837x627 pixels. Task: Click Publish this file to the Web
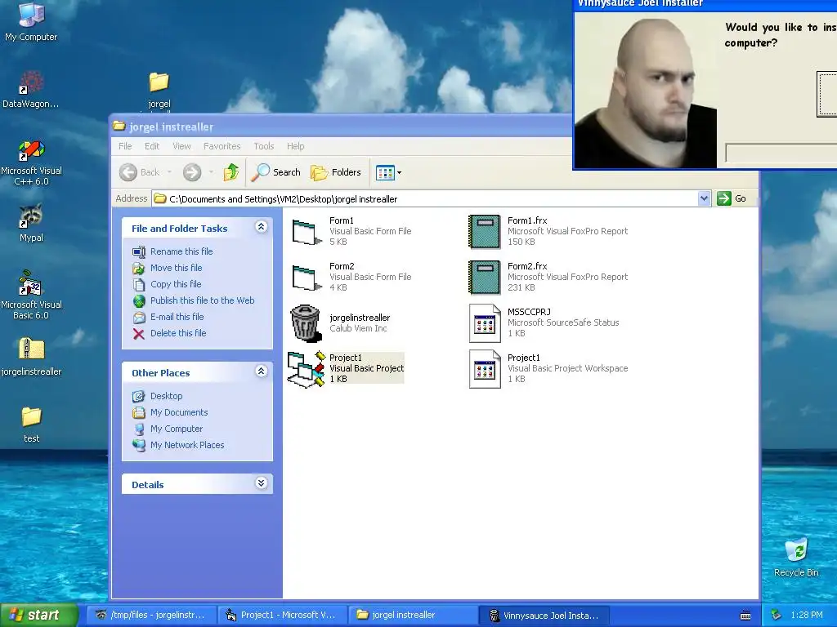[193, 300]
